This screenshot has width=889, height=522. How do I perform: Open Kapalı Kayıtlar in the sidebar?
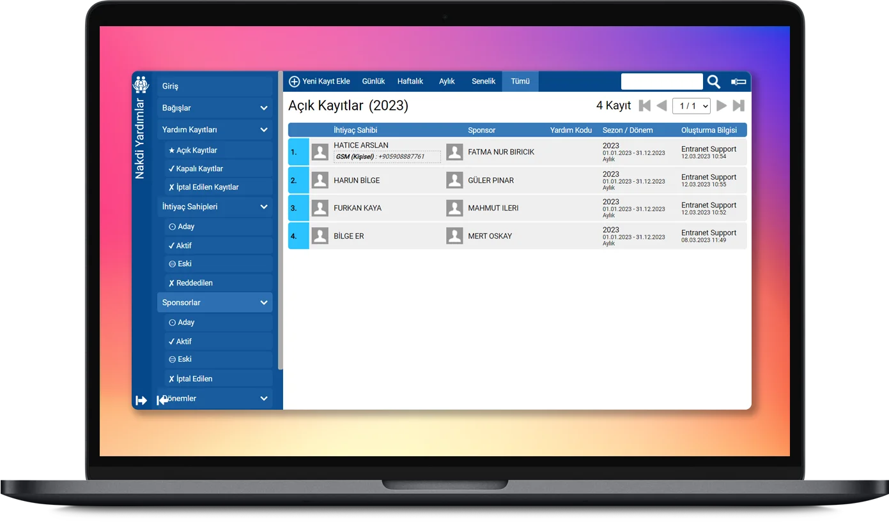click(x=199, y=169)
